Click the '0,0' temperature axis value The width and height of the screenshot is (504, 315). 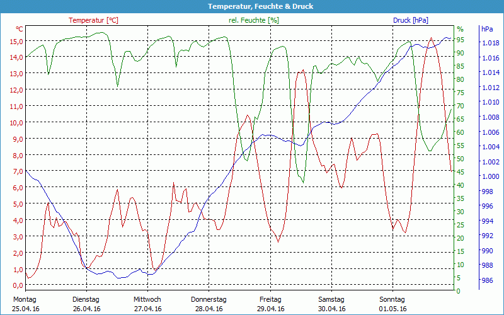pos(18,286)
